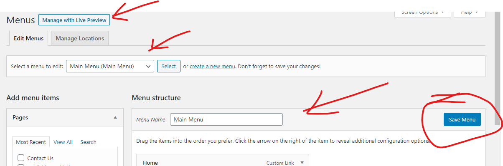
Task: Tick the partly visible checkbox below Contact Us
Action: click(21, 165)
